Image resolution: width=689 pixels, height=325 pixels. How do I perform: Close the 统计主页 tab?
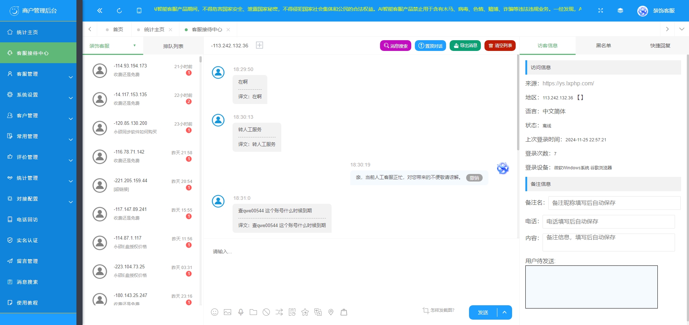coord(170,30)
